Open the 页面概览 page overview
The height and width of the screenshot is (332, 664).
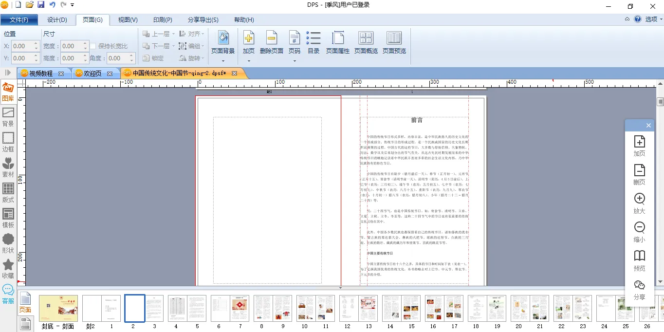coord(366,42)
